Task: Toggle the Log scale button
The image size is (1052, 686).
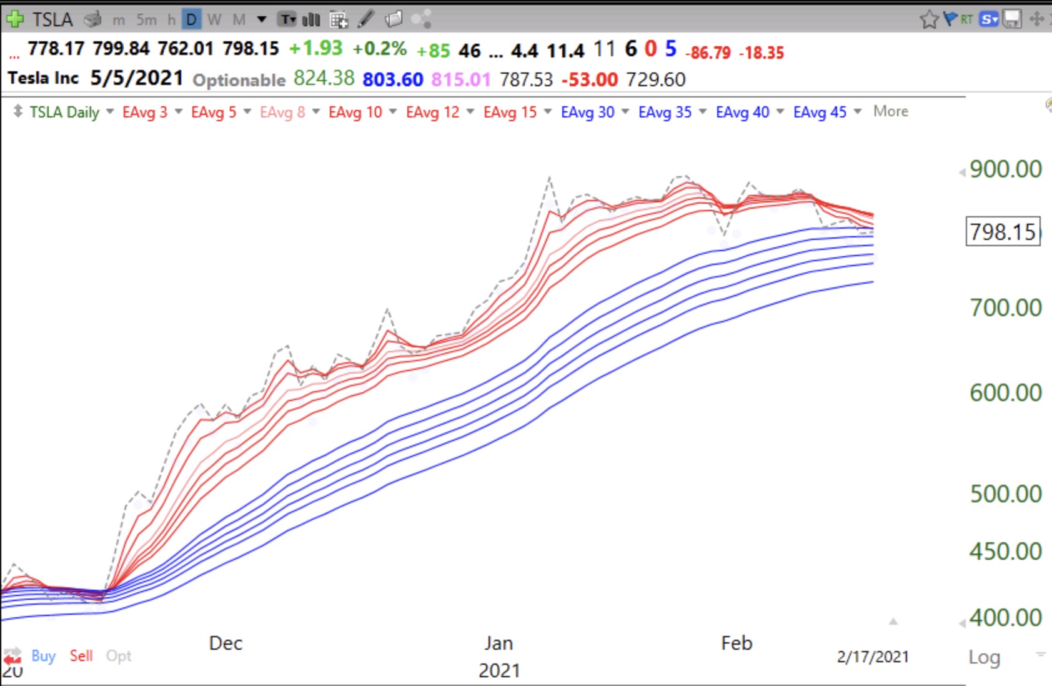Action: (x=985, y=657)
